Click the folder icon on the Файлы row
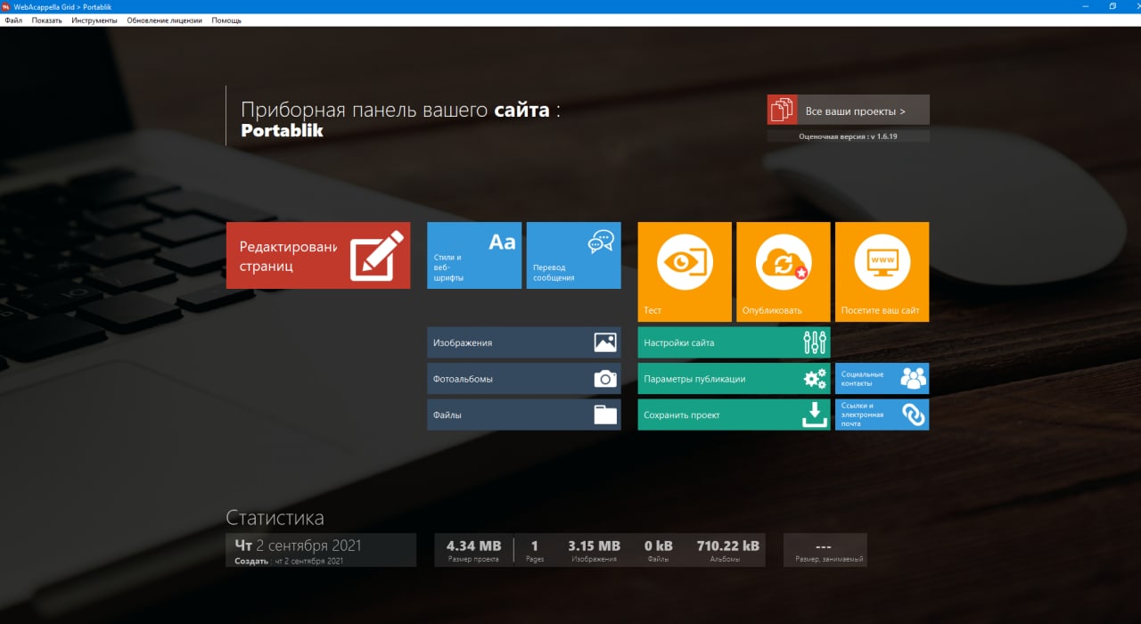Viewport: 1141px width, 624px height. tap(605, 415)
